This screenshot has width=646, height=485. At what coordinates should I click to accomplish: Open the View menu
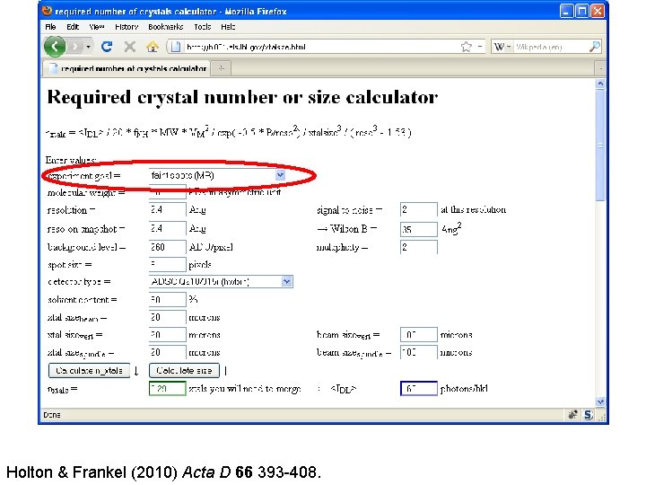pyautogui.click(x=97, y=27)
